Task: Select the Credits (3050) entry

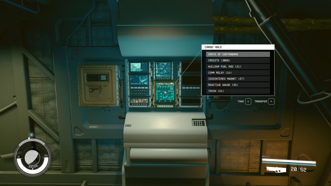Action: click(x=238, y=60)
